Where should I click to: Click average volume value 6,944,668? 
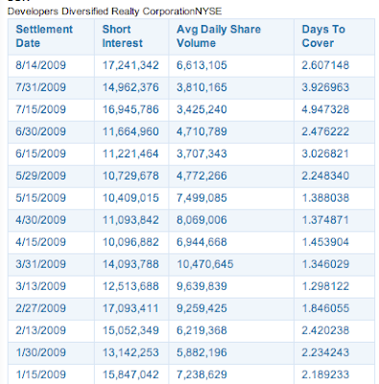tap(201, 242)
